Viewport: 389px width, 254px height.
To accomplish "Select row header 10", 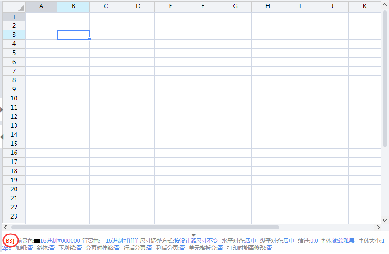I will [x=14, y=98].
